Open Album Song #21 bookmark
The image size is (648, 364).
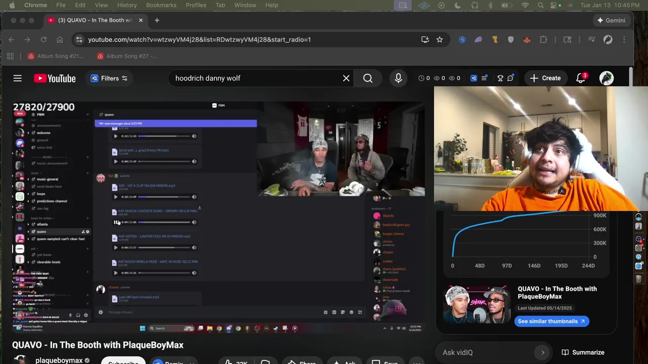click(56, 56)
